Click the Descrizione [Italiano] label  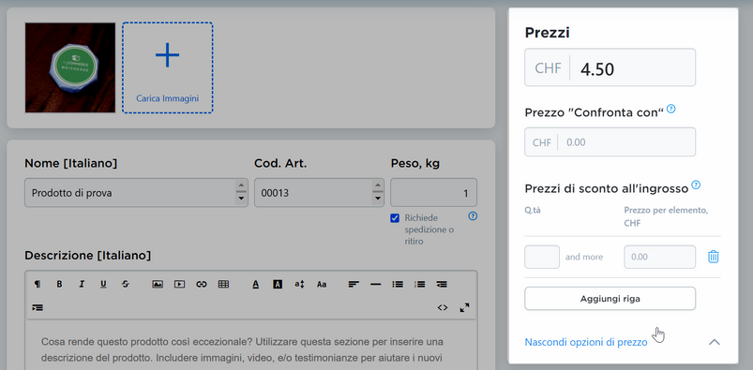88,256
